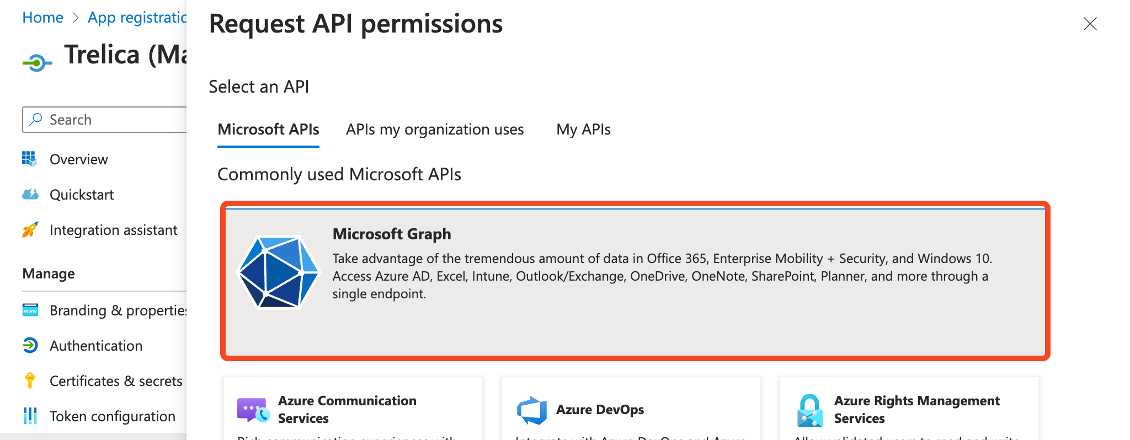
Task: Click the Trelica page title
Action: (x=125, y=55)
